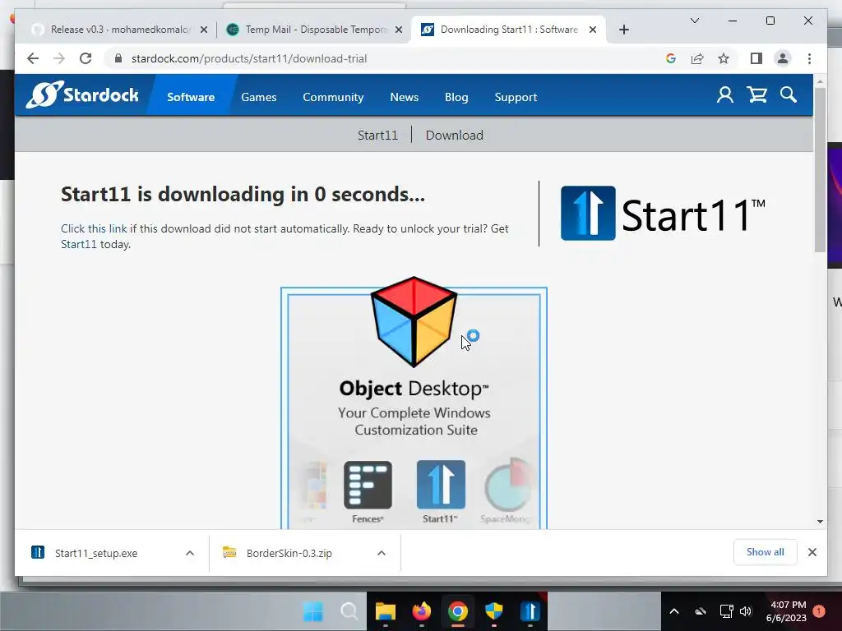Open the Community nav item

[333, 97]
